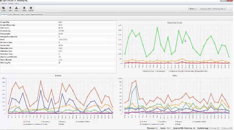Click the orange All Bots swatch under Events
Viewport: 234px width, 130px height.
click(24, 121)
